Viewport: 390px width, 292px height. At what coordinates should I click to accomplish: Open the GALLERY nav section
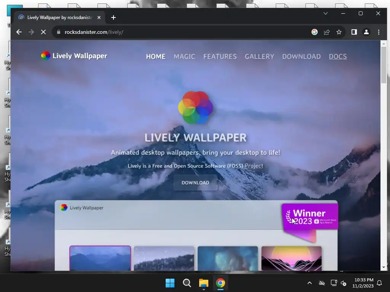[x=259, y=56]
